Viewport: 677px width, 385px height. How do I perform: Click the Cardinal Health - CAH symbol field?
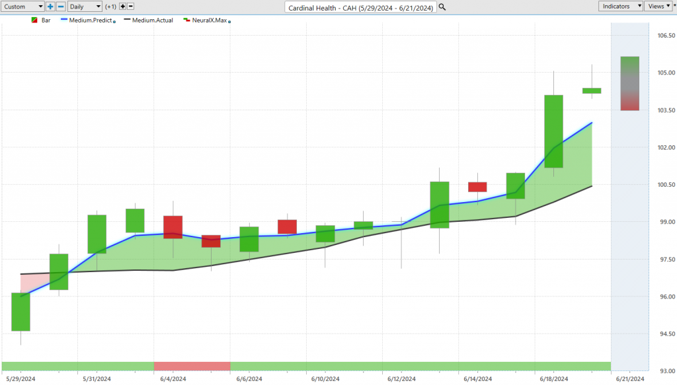coord(360,7)
